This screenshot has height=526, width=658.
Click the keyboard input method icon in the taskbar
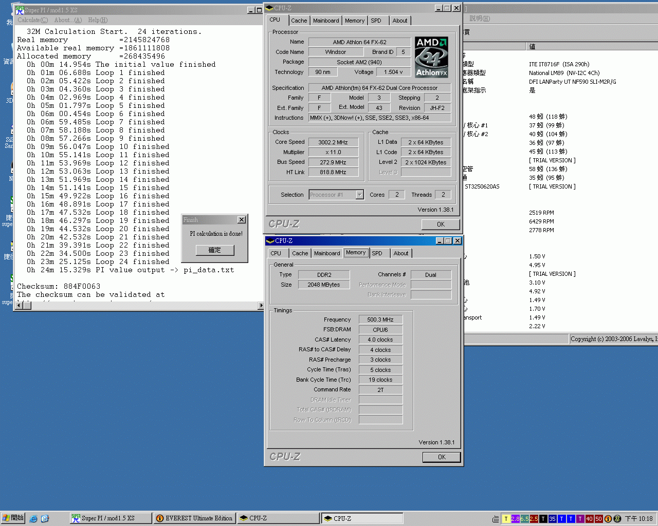pos(496,519)
